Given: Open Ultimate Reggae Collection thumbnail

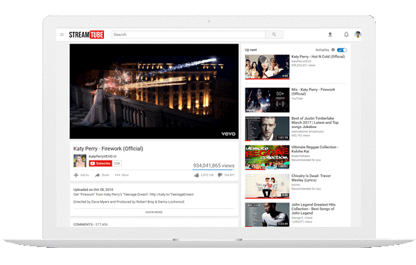Looking at the screenshot, I should coord(267,158).
